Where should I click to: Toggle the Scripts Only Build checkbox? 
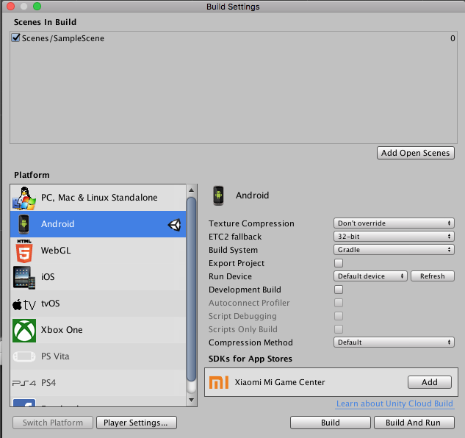pos(339,329)
